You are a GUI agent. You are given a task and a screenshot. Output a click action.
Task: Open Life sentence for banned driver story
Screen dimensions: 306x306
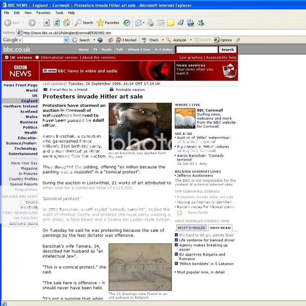pyautogui.click(x=207, y=240)
